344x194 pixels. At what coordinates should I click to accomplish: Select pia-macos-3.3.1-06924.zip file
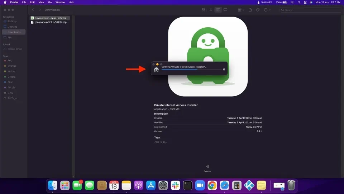[x=49, y=22]
